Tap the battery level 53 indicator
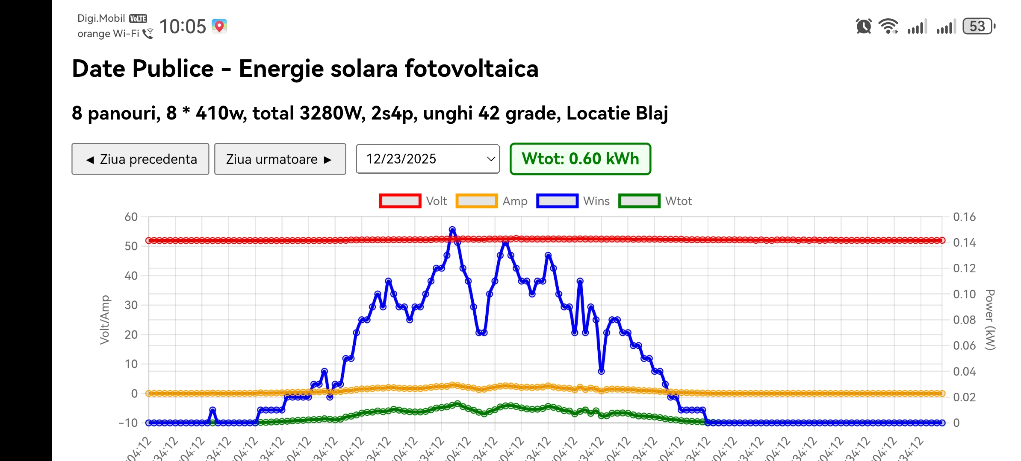This screenshot has height=461, width=1021. [x=978, y=26]
